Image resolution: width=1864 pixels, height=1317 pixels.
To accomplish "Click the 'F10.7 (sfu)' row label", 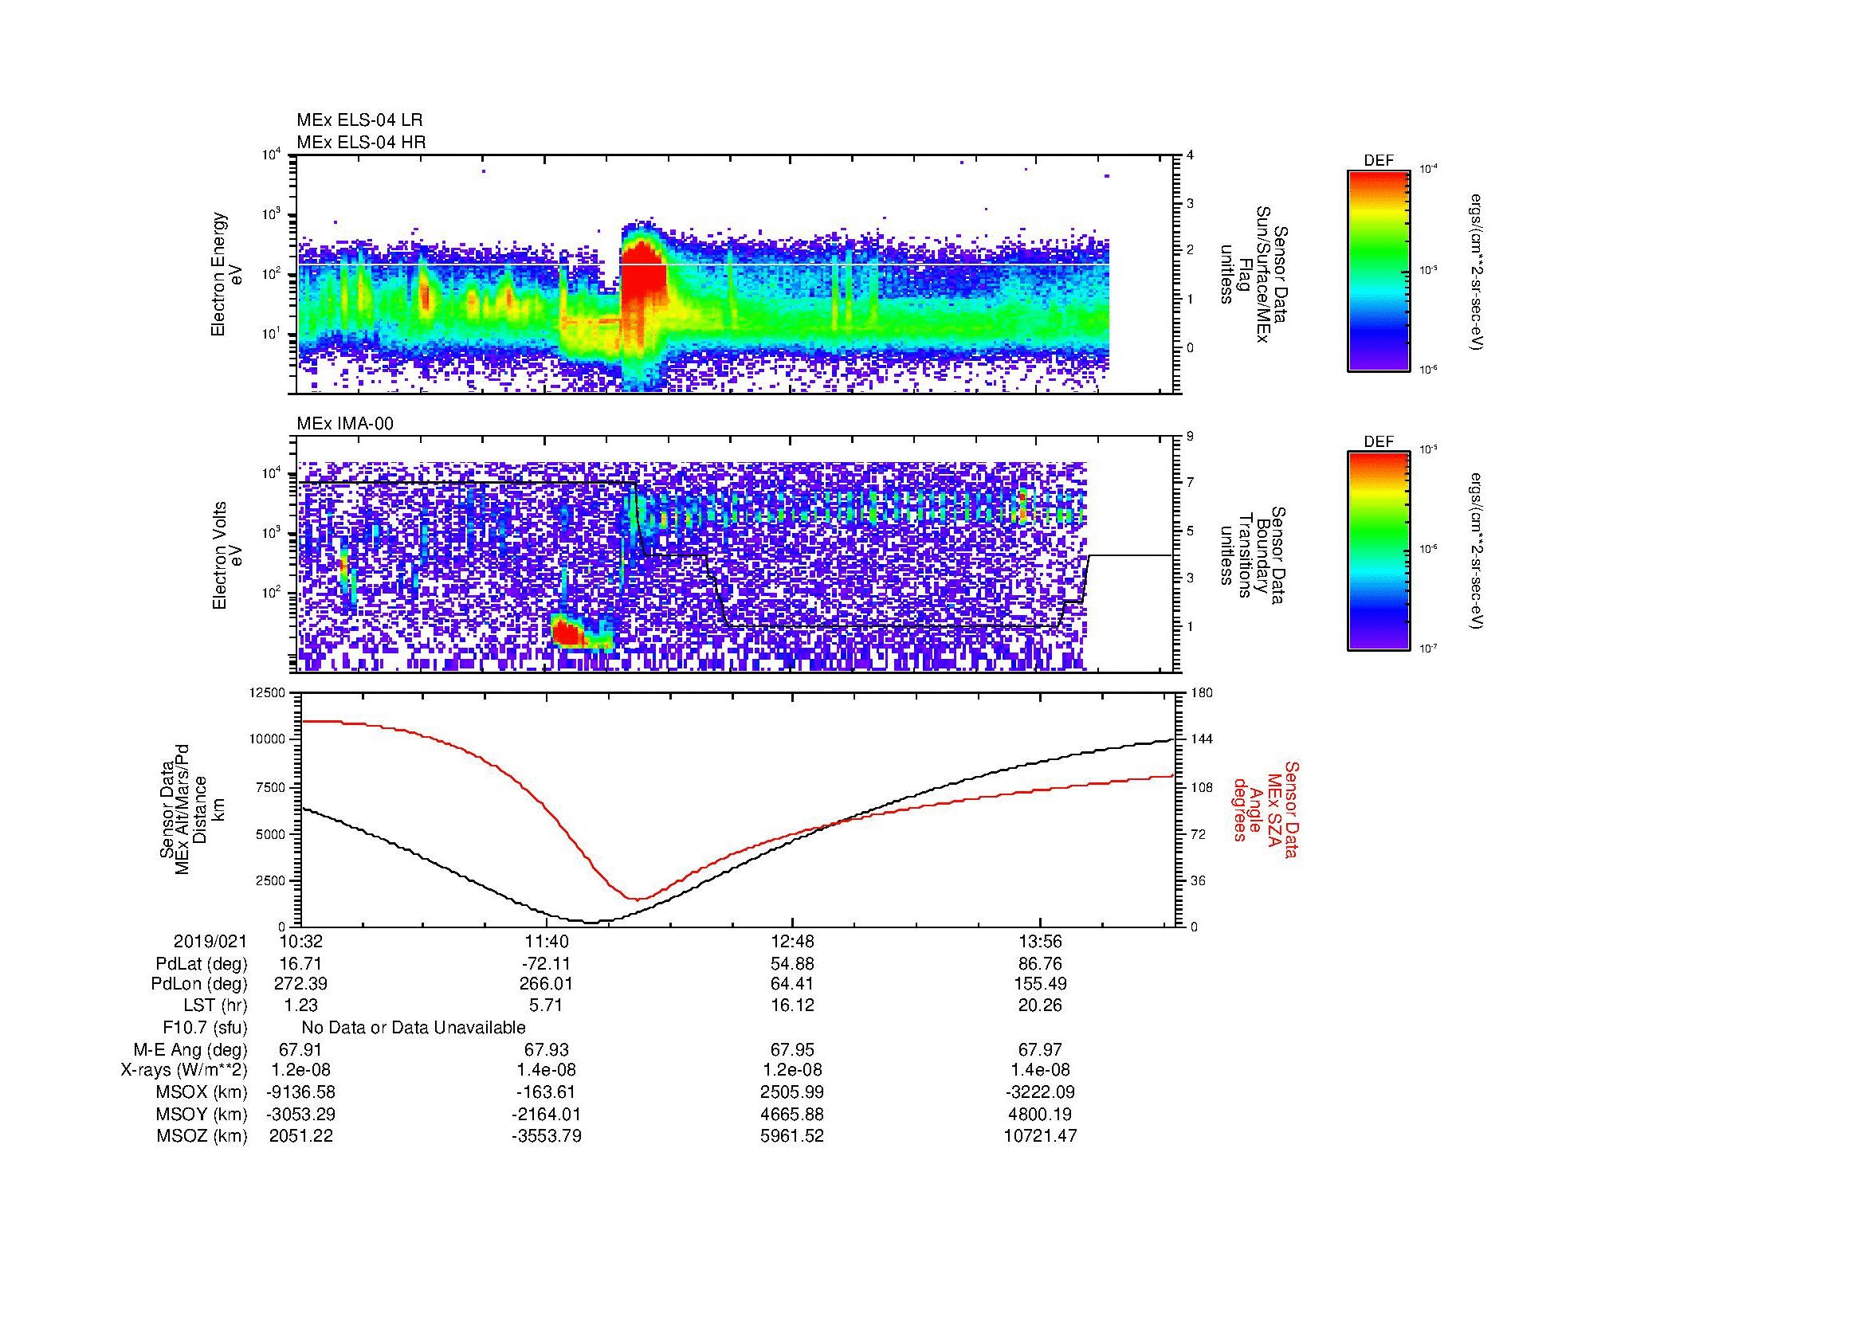I will tap(205, 1028).
